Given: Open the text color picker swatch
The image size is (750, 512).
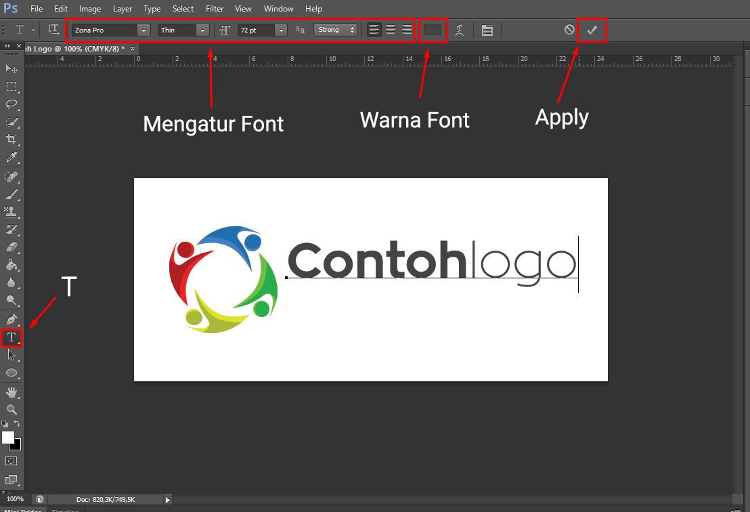Looking at the screenshot, I should (x=433, y=30).
